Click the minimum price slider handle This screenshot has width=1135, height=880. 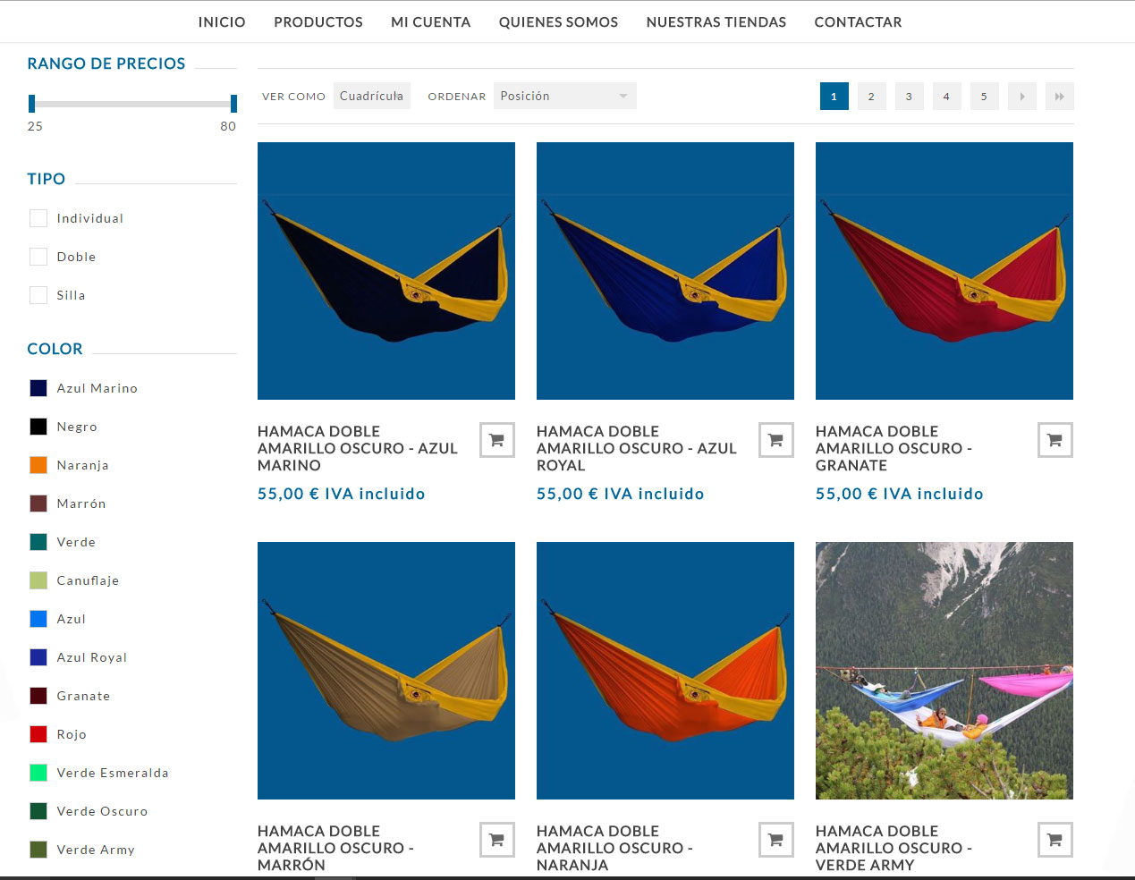(x=31, y=104)
